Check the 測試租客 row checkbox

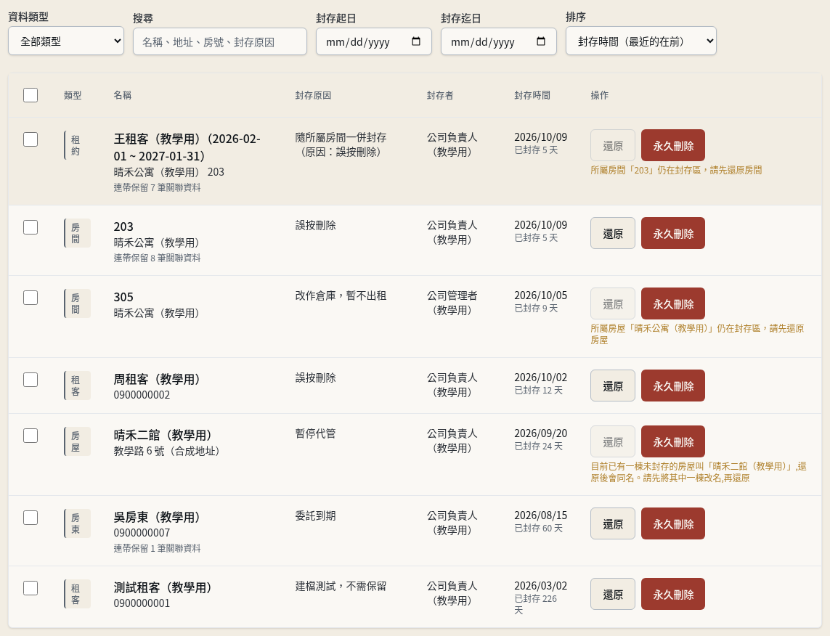30,588
